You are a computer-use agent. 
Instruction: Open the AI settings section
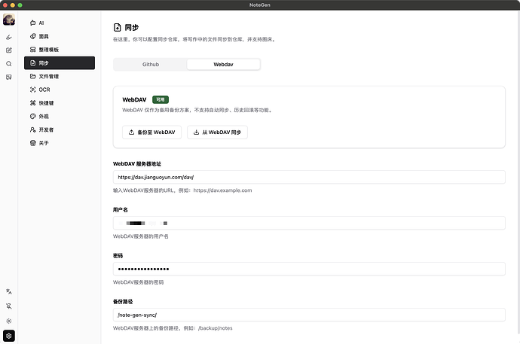(60, 23)
